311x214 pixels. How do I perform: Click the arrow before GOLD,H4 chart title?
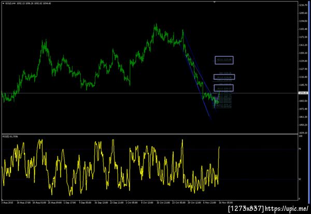point(3,4)
